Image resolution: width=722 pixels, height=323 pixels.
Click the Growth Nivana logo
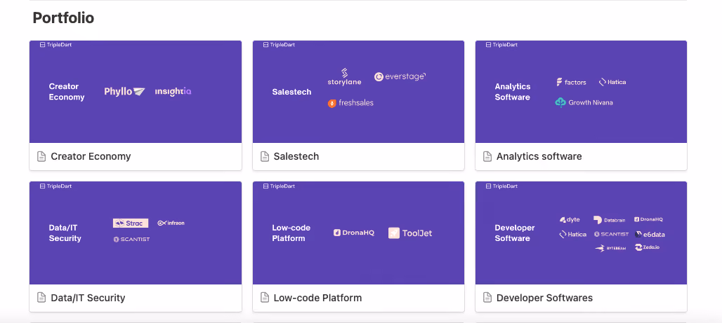click(x=584, y=102)
